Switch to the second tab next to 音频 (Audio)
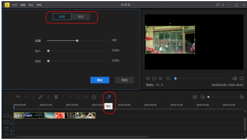The width and height of the screenshot is (247, 140). pyautogui.click(x=81, y=17)
